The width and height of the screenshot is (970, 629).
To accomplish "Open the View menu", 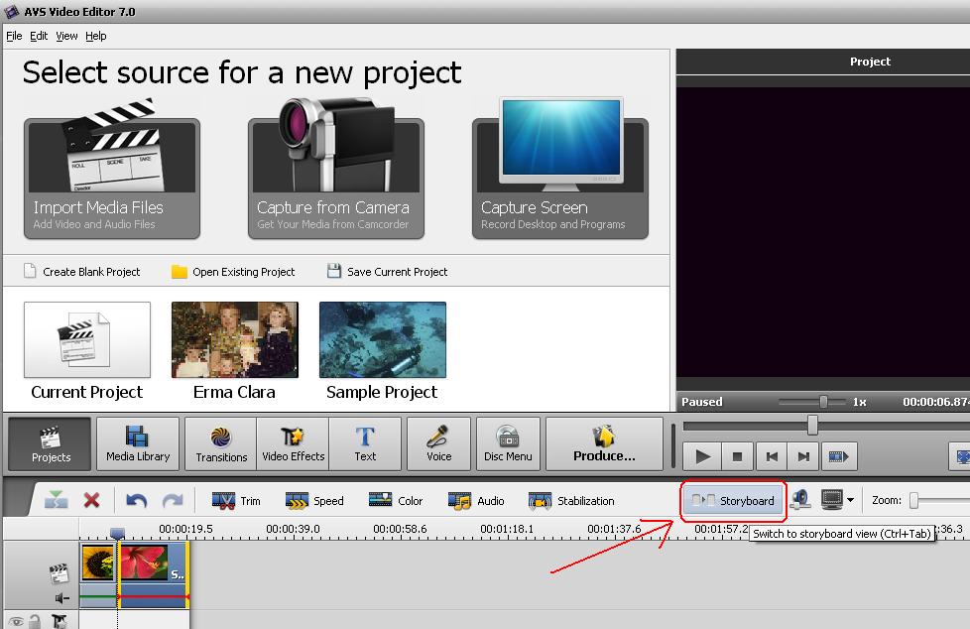I will click(x=66, y=36).
